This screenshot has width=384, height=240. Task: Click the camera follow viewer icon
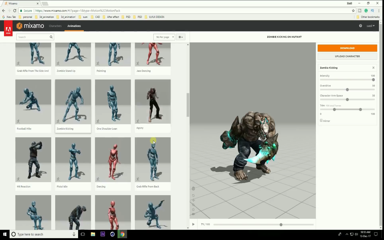pos(193,214)
